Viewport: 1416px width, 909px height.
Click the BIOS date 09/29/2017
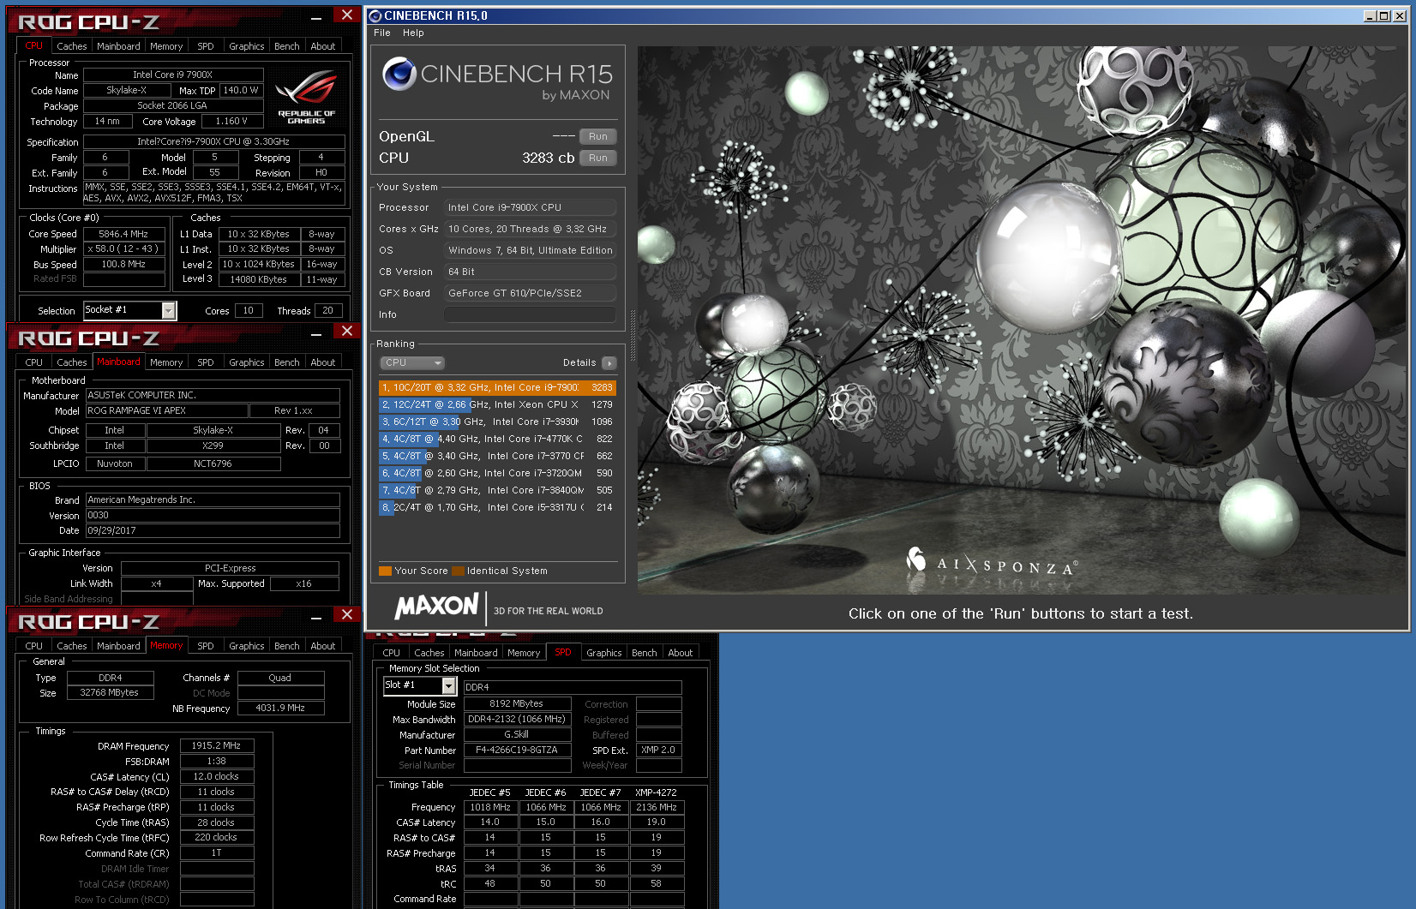click(x=213, y=530)
